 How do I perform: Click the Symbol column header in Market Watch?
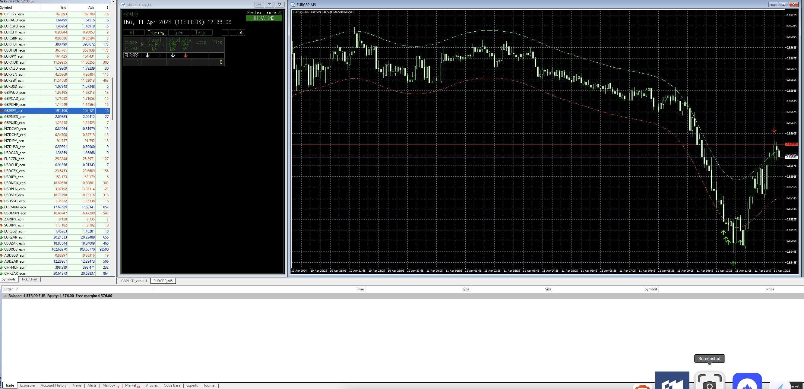point(6,8)
